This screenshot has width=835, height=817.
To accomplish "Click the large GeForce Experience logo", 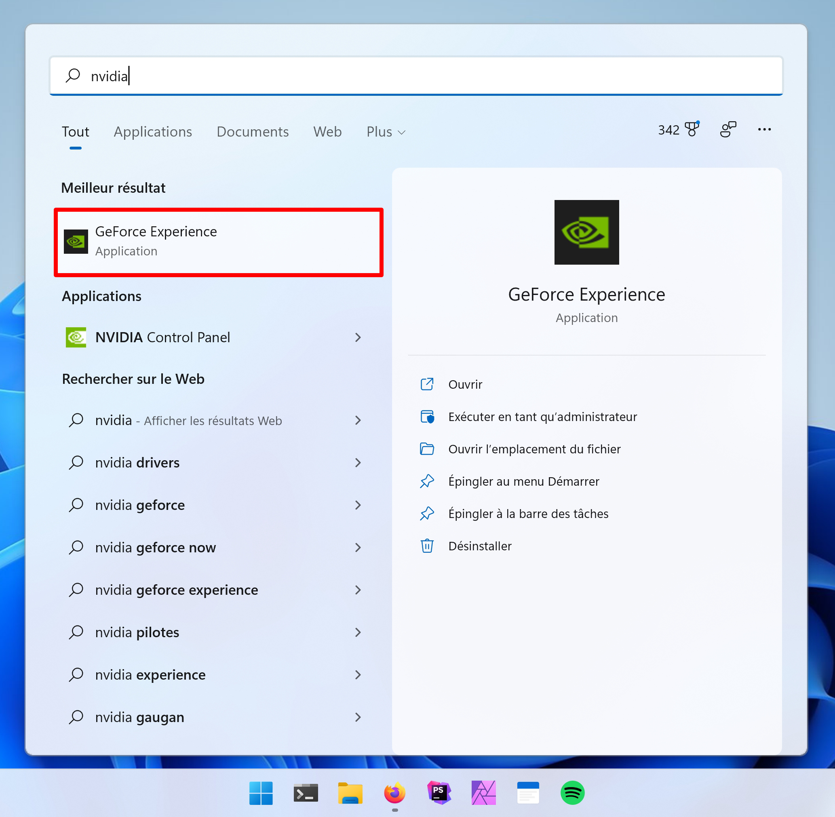I will pos(586,232).
